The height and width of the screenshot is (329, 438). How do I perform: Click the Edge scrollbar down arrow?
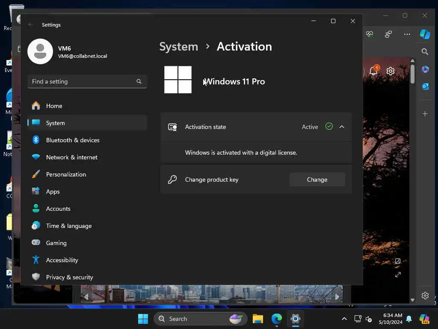[x=413, y=299]
